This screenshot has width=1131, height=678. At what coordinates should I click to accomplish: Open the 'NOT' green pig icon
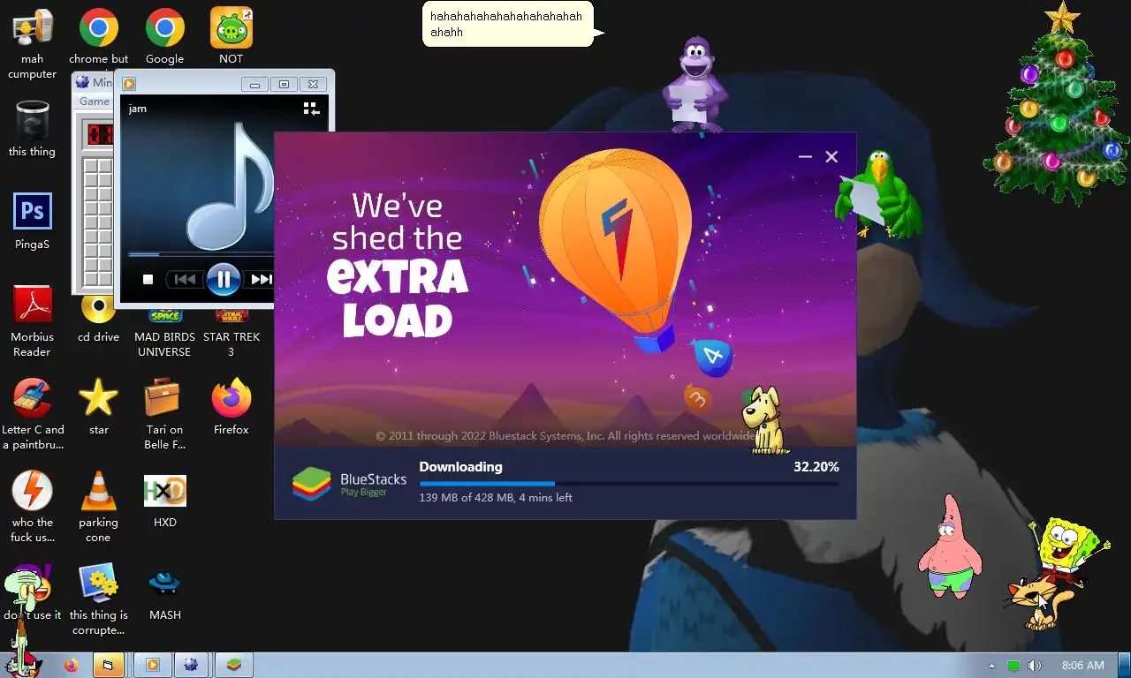tap(231, 36)
